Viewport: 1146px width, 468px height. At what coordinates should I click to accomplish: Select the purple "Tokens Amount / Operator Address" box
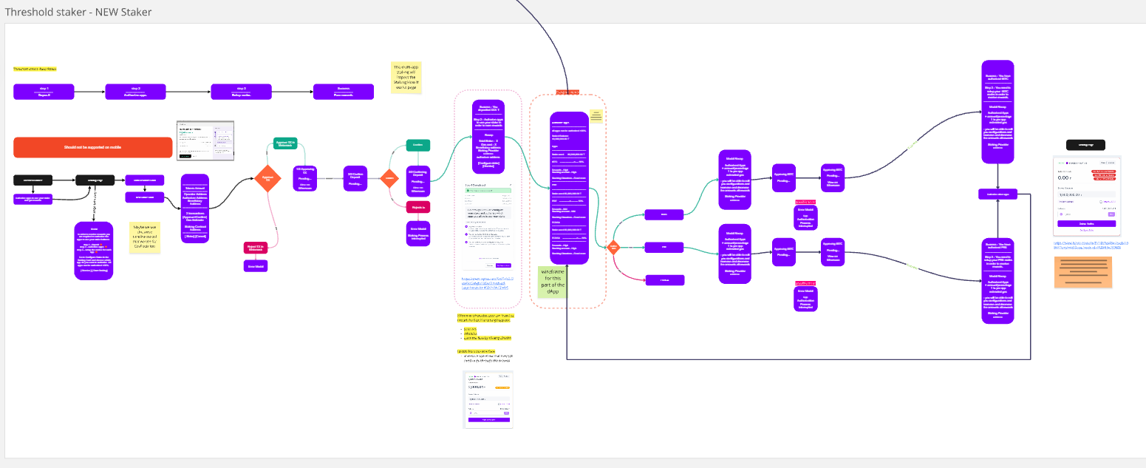pyautogui.click(x=195, y=208)
